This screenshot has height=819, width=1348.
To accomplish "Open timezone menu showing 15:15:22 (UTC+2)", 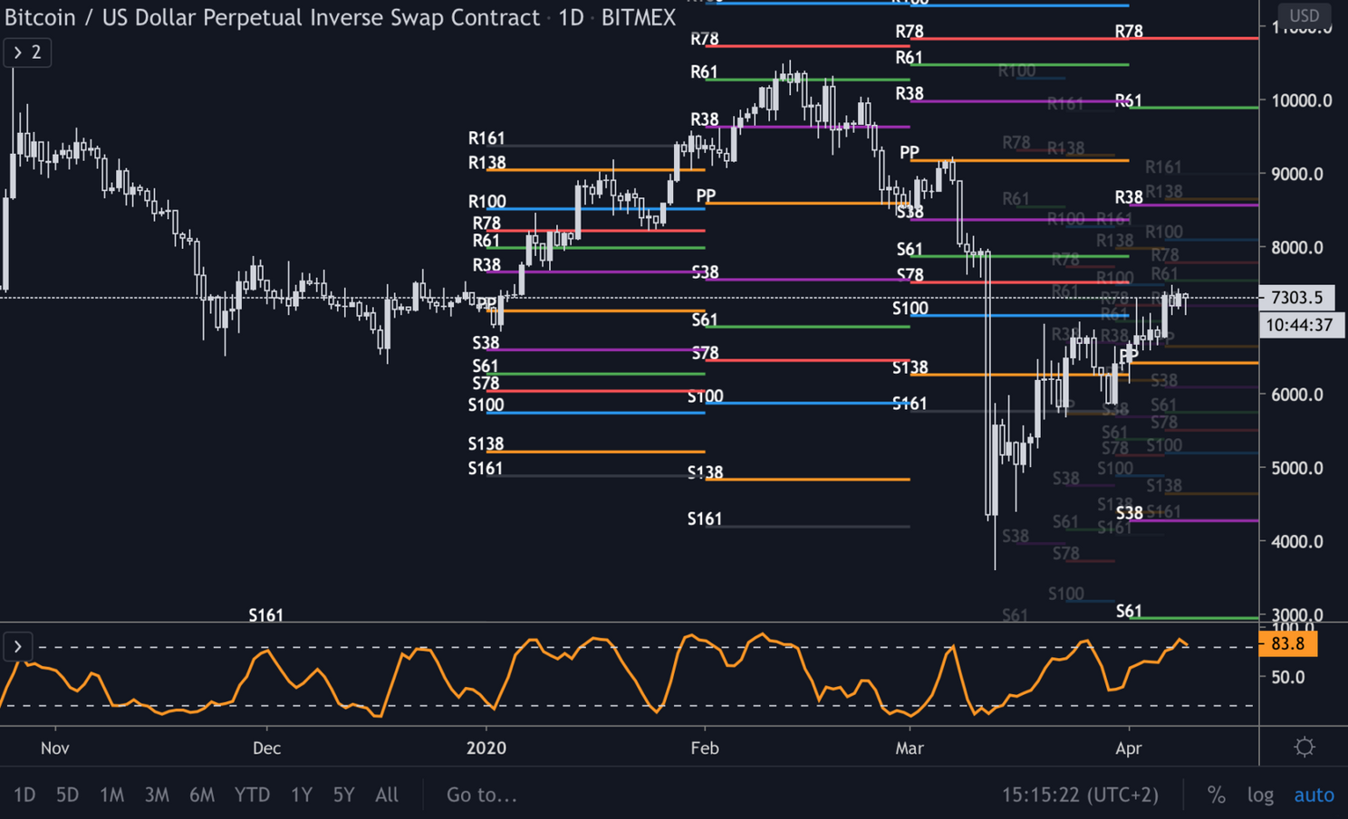I will click(x=1080, y=795).
